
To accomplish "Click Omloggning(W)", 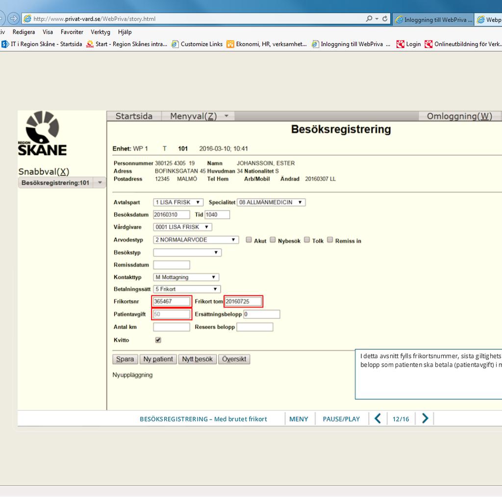I will click(x=459, y=116).
